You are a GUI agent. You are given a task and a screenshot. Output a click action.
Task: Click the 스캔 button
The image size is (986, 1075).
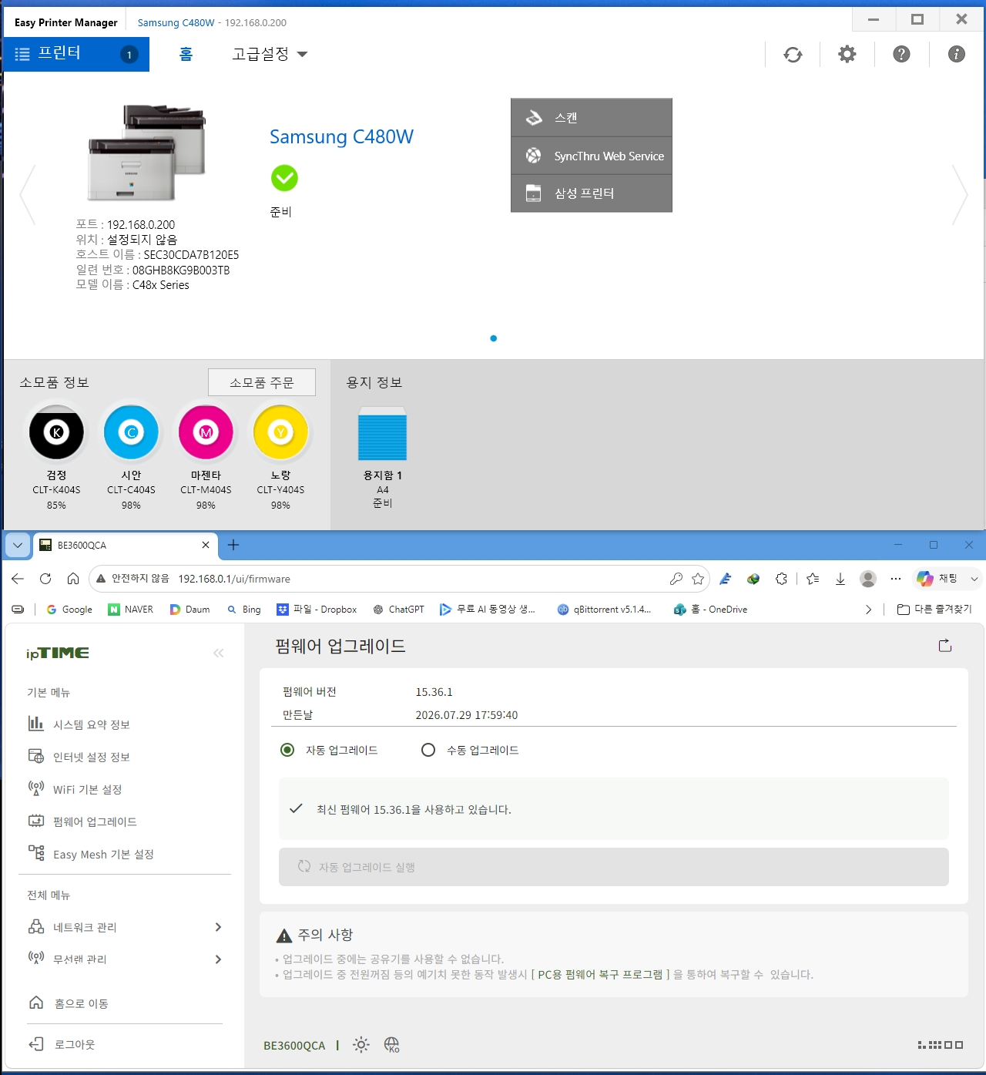592,118
